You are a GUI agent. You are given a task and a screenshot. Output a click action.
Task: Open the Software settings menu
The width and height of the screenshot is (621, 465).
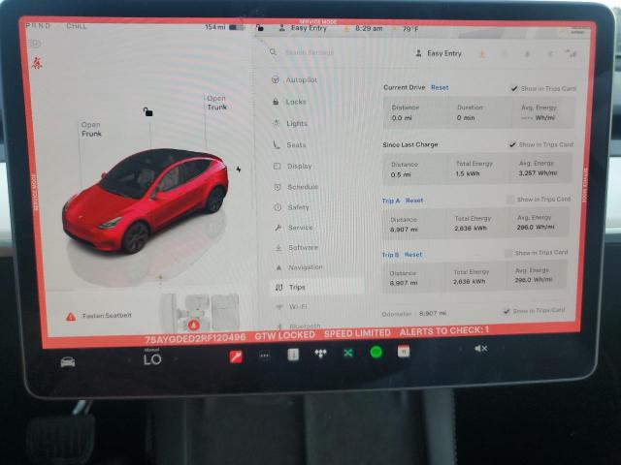pos(297,248)
